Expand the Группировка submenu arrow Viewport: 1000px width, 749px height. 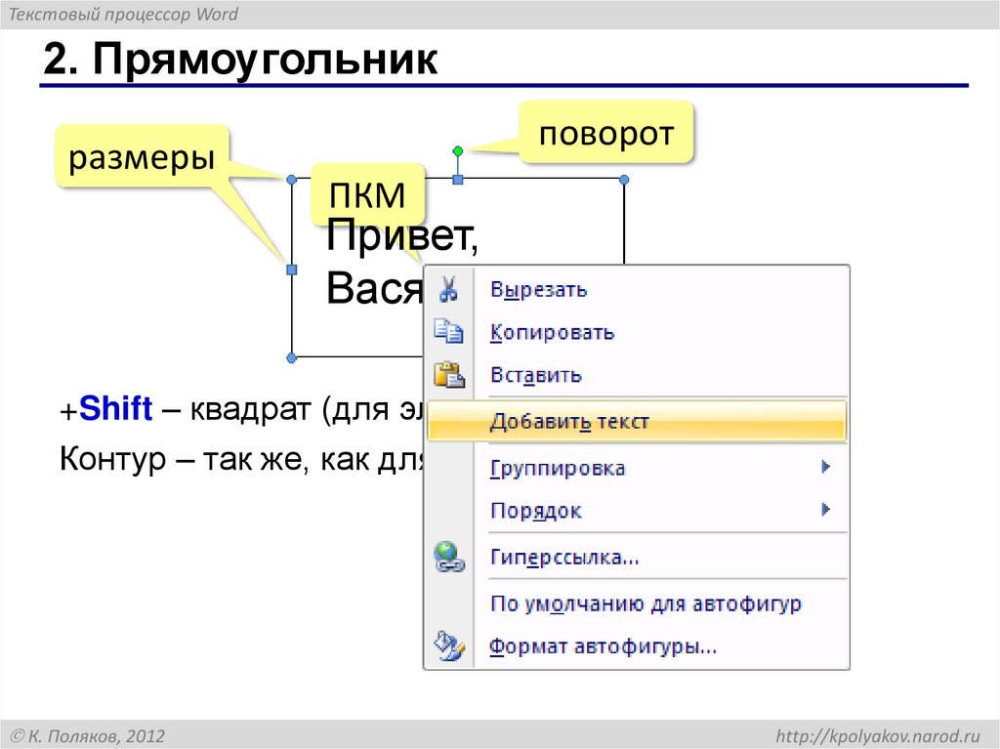[823, 467]
